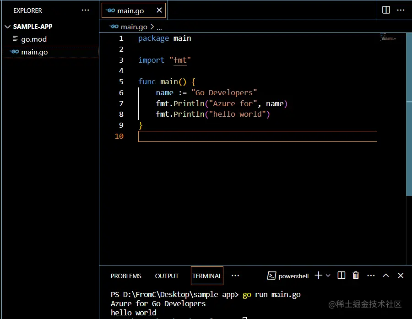This screenshot has width=412, height=319.
Task: Open terminal panel more actions menu
Action: 371,276
